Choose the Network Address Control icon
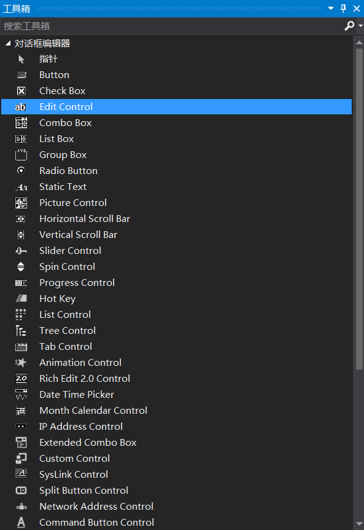Viewport: 364px width, 530px height. pos(21,507)
